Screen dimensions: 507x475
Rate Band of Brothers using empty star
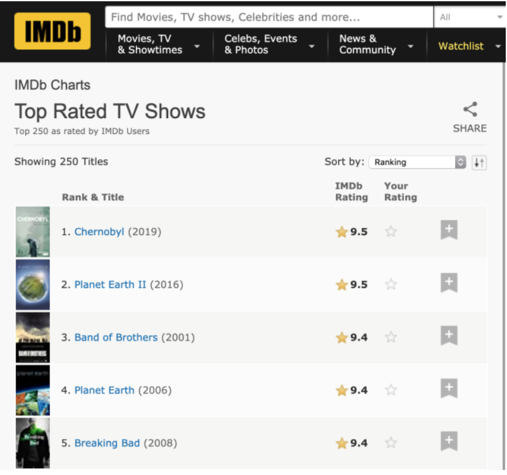click(391, 337)
